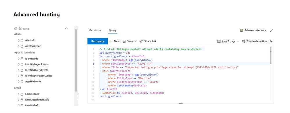Select the Query tab
Image resolution: width=290 pixels, height=113 pixels.
(113, 30)
